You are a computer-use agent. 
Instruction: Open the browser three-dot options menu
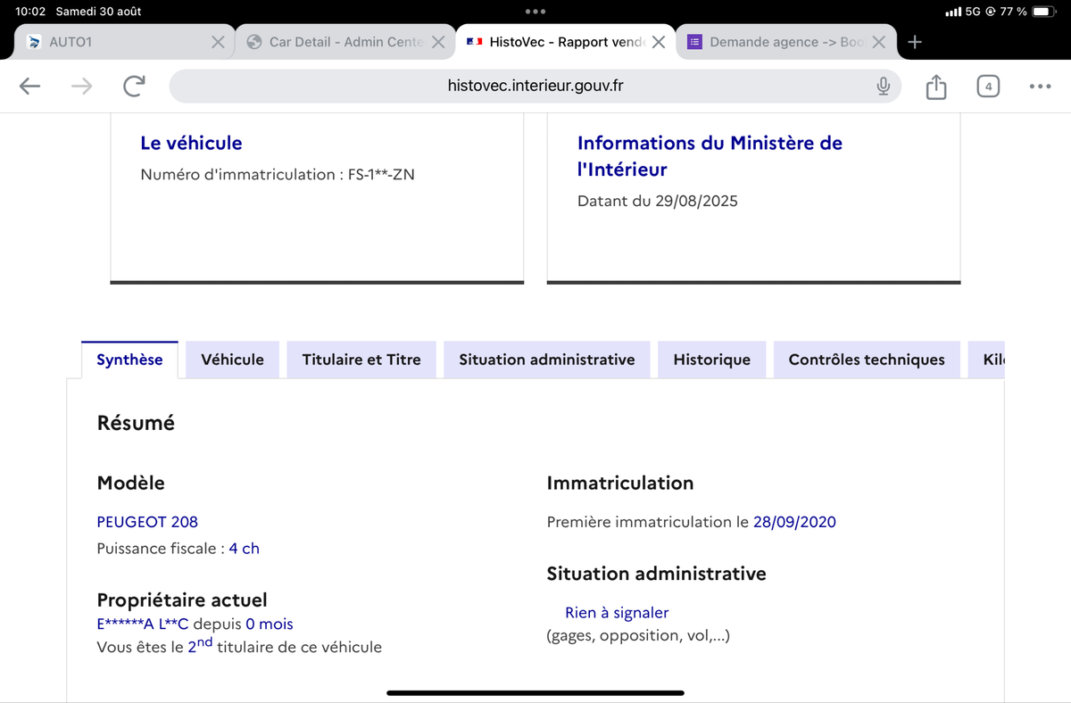point(1040,87)
